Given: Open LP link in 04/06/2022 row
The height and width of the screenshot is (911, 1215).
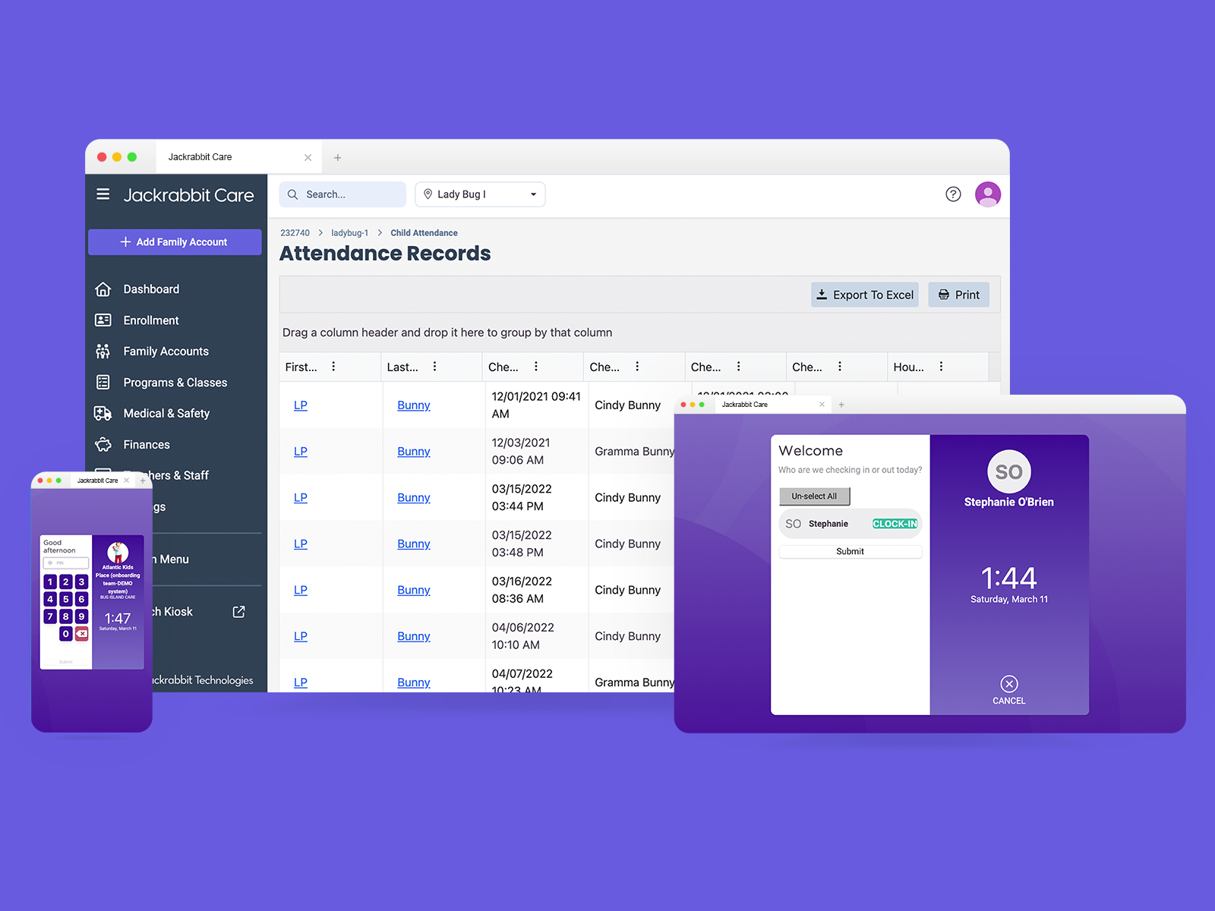Looking at the screenshot, I should 301,637.
